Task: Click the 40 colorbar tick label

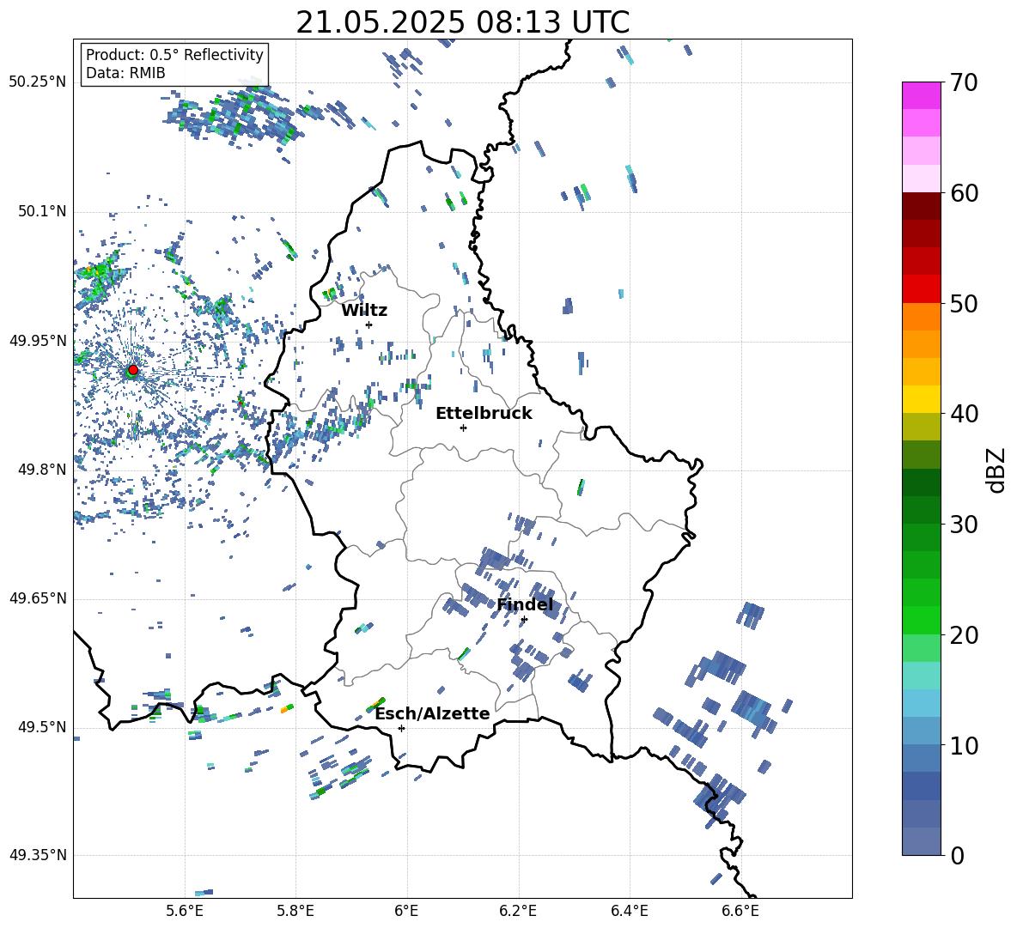Action: click(x=965, y=414)
